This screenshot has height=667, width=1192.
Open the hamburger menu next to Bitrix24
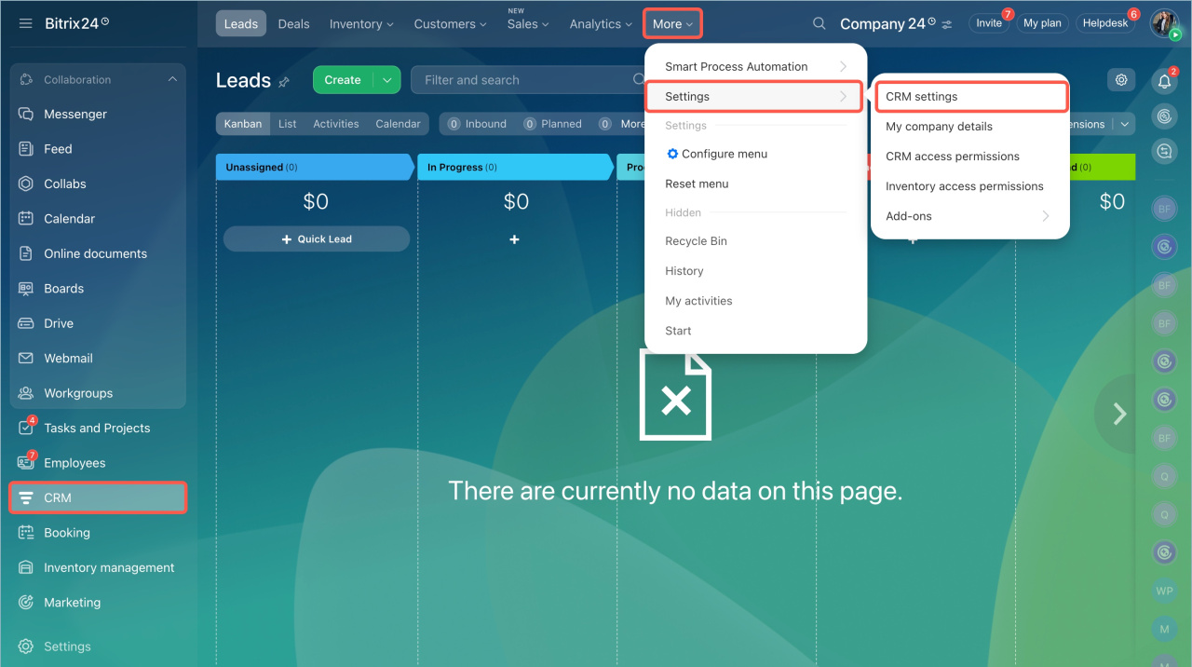[x=25, y=23]
